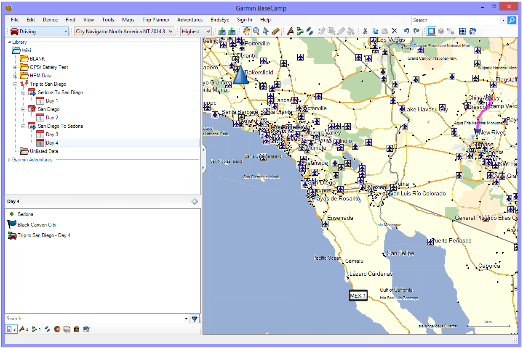This screenshot has width=523, height=348.
Task: Pick the Measure ruler tool
Action: 276,31
